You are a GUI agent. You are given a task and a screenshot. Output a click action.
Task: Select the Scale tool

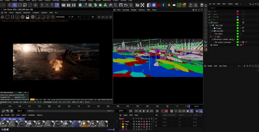coord(25,5)
